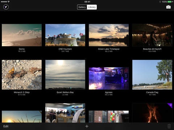This screenshot has height=130, width=174.
Task: Open the Canada Flag thumbnail
Action: tap(152, 75)
